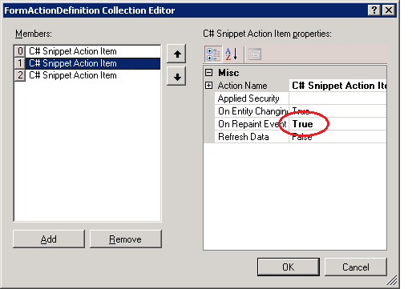
Task: Remove the selected member
Action: click(126, 239)
